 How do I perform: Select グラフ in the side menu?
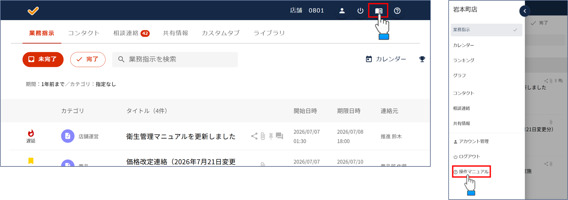[459, 75]
